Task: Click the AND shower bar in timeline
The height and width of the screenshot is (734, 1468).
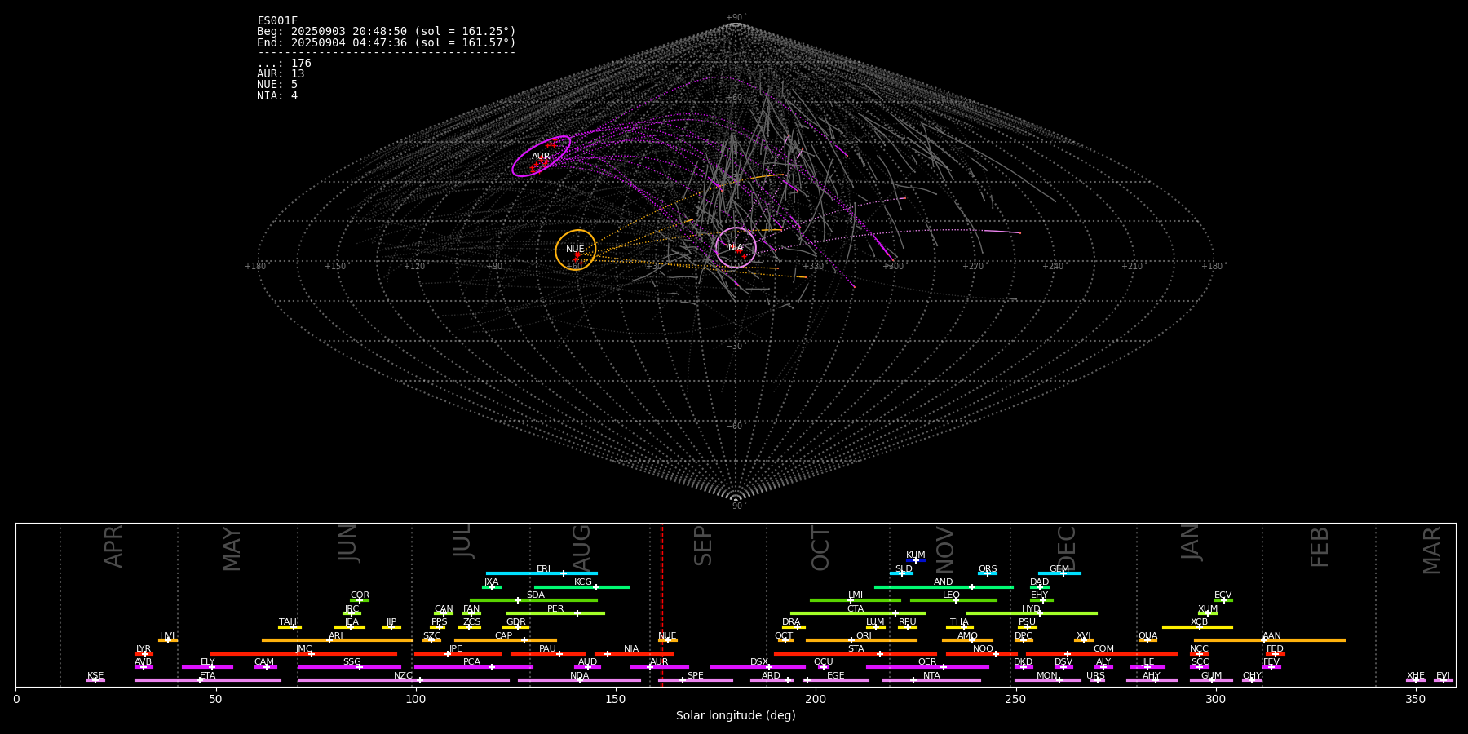Action: pos(944,586)
